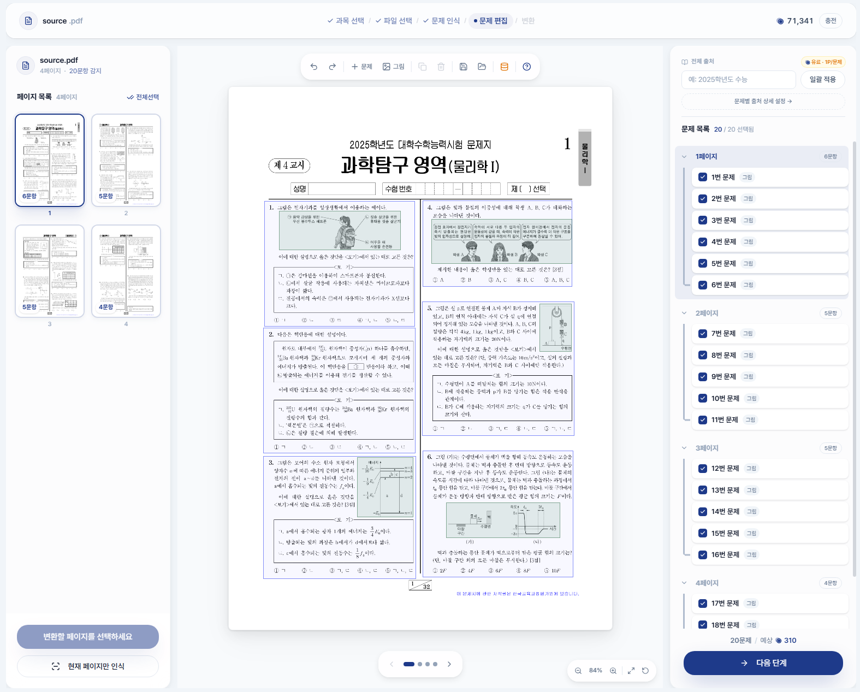This screenshot has width=860, height=692.
Task: Select page 1 thumbnail
Action: 50,160
